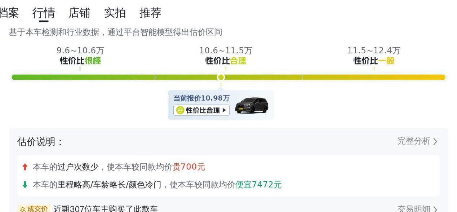Screen dimensions: 457x212
Task: Click the circular price marker on bar
Action: click(x=221, y=77)
